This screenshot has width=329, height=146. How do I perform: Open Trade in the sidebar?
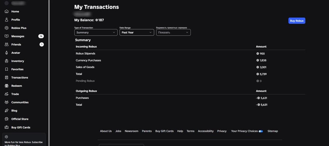click(x=15, y=94)
